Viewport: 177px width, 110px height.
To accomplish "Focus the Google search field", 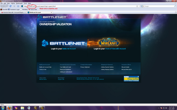I will [x=159, y=6].
